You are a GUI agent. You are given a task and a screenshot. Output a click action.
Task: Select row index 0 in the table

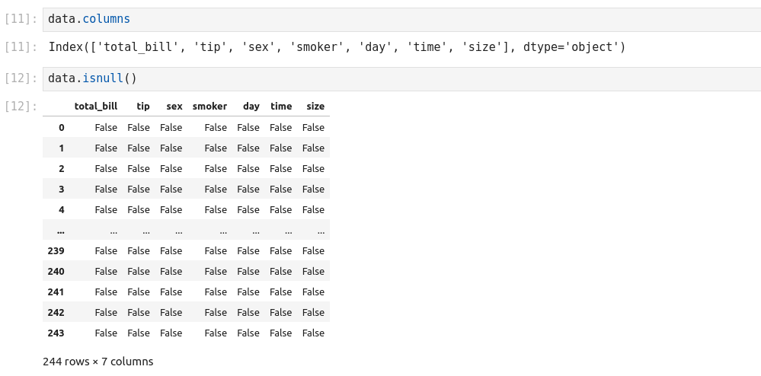pos(62,128)
